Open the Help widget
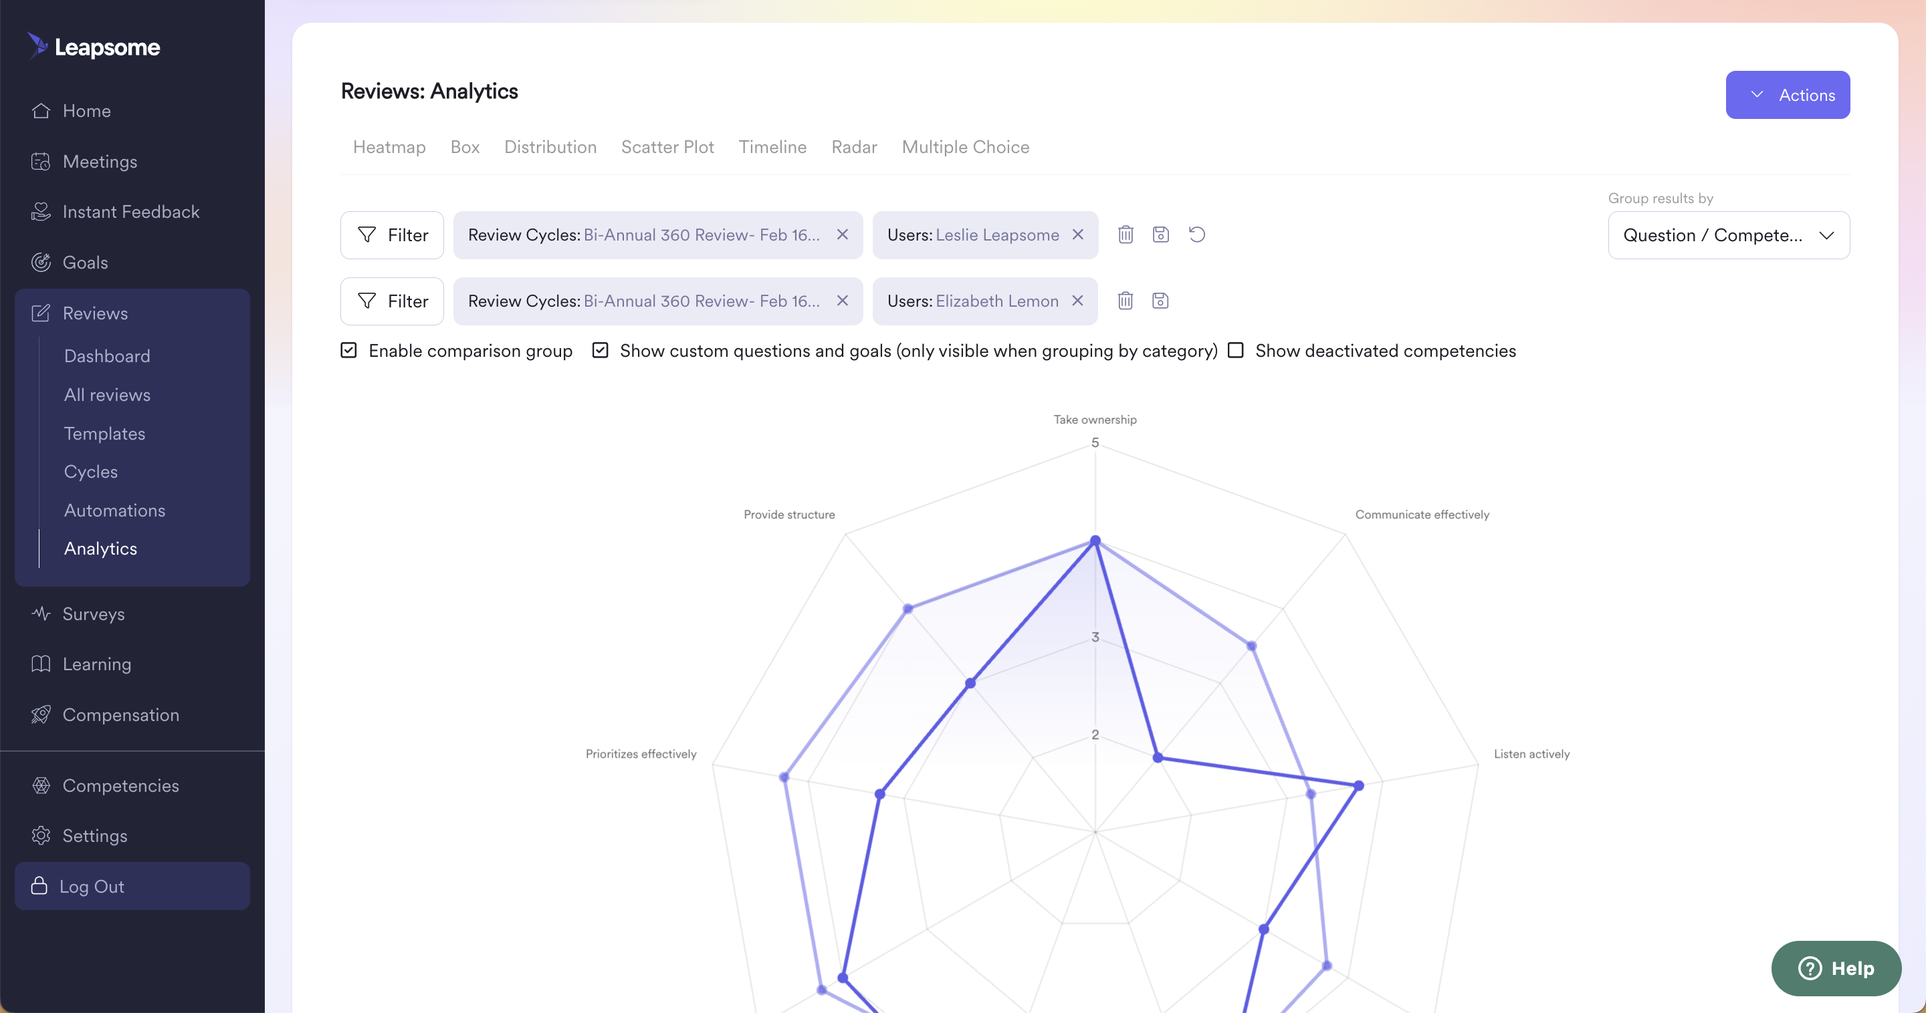Viewport: 1926px width, 1013px height. (x=1836, y=968)
